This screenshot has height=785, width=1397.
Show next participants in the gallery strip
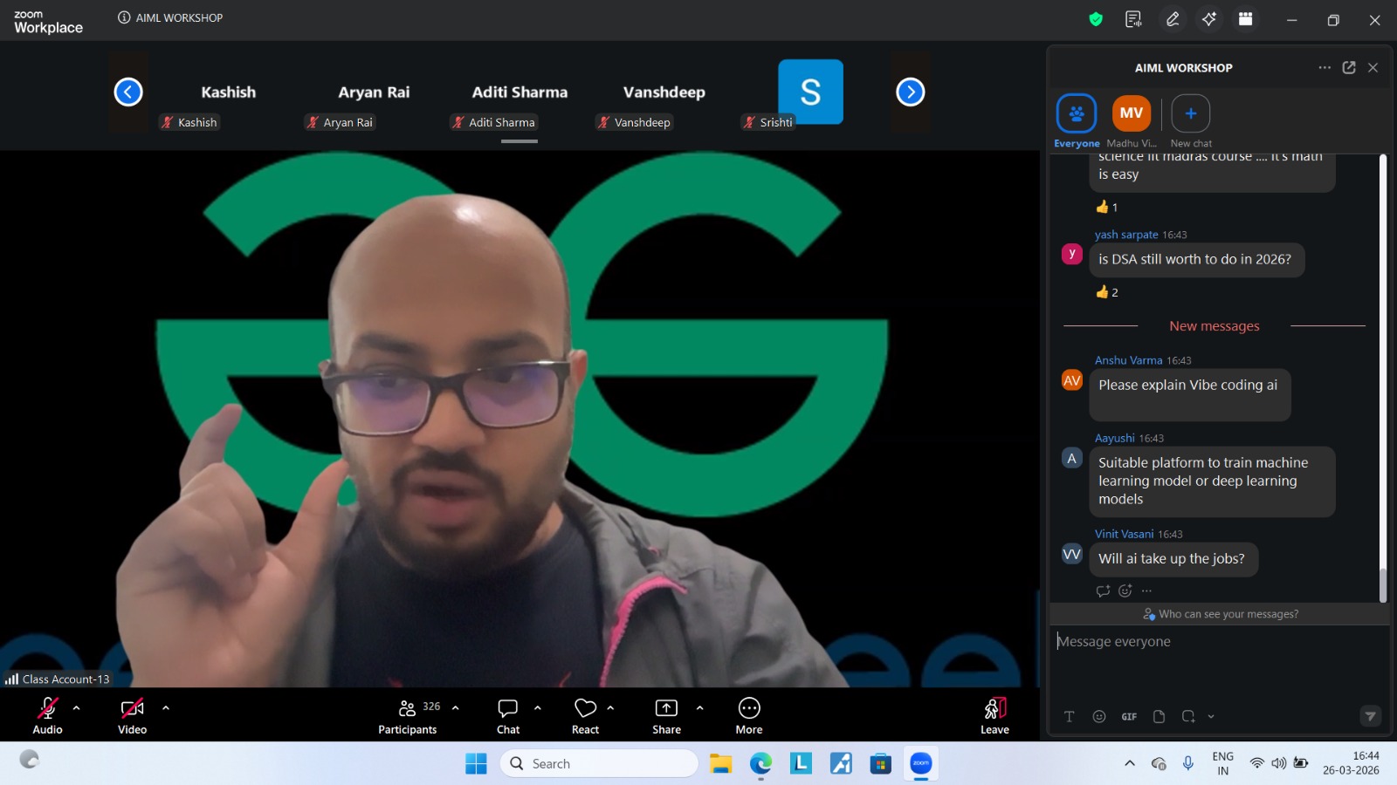point(911,92)
